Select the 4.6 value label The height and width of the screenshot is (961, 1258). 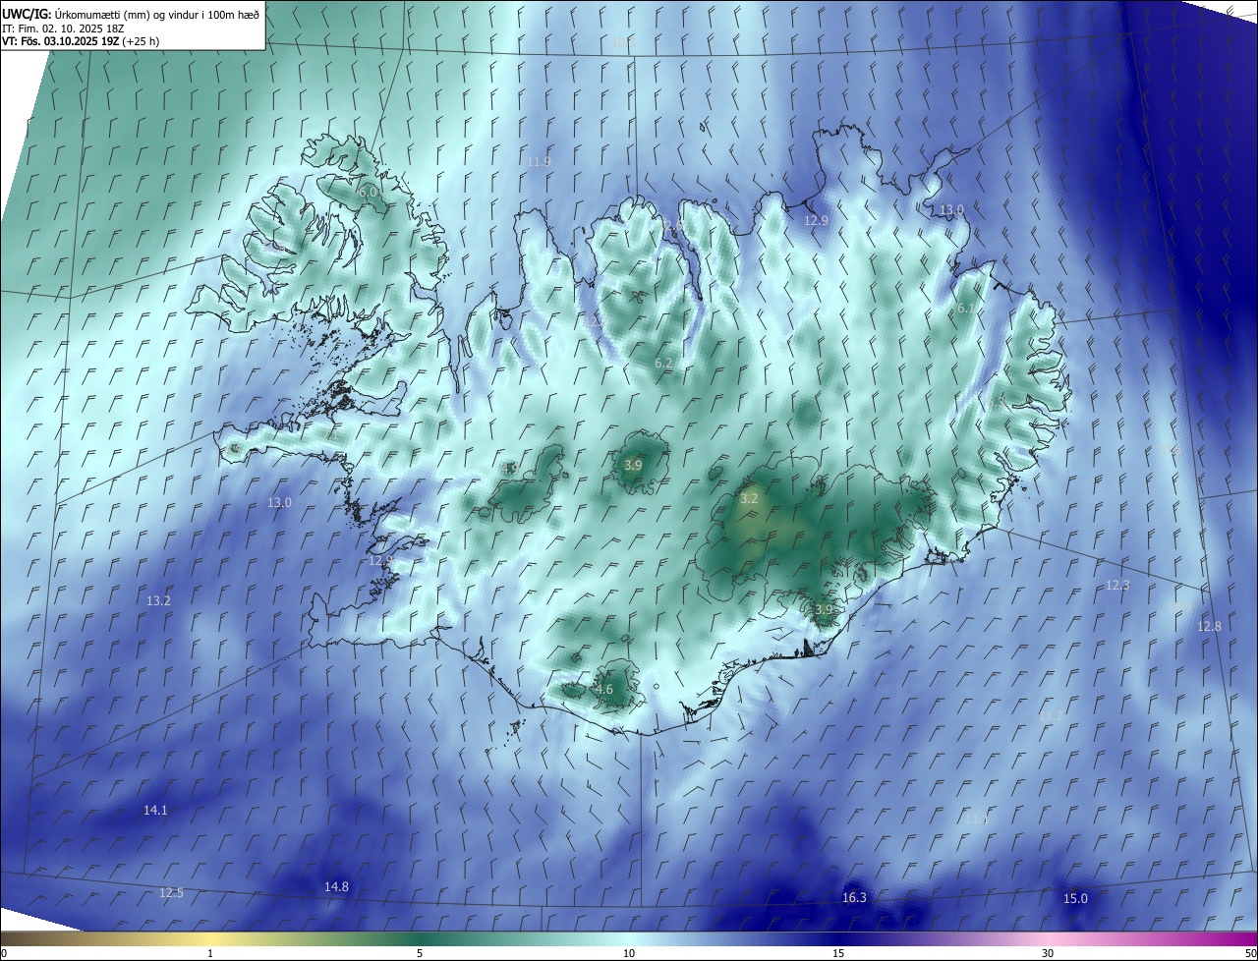coord(604,690)
